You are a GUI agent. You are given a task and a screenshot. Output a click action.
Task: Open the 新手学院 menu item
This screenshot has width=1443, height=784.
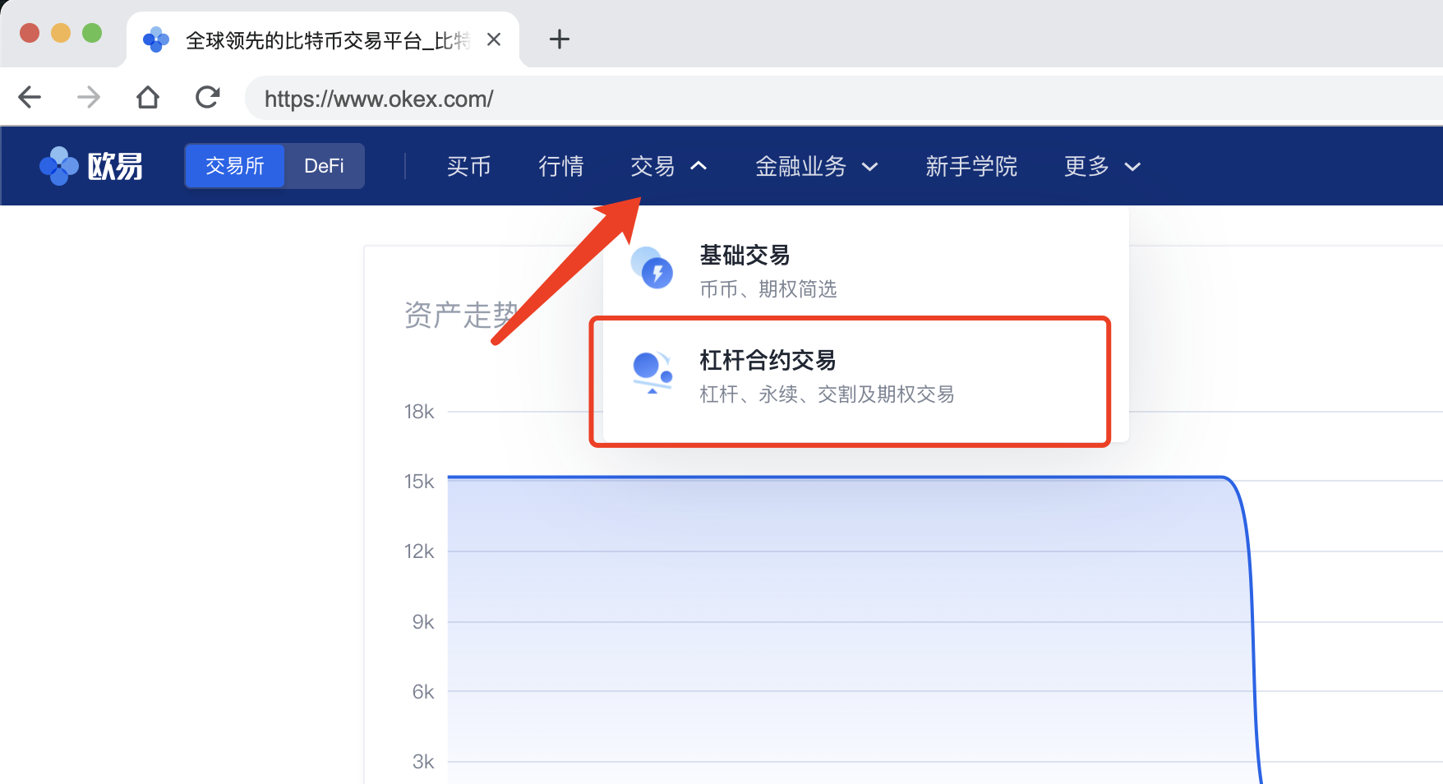(971, 166)
